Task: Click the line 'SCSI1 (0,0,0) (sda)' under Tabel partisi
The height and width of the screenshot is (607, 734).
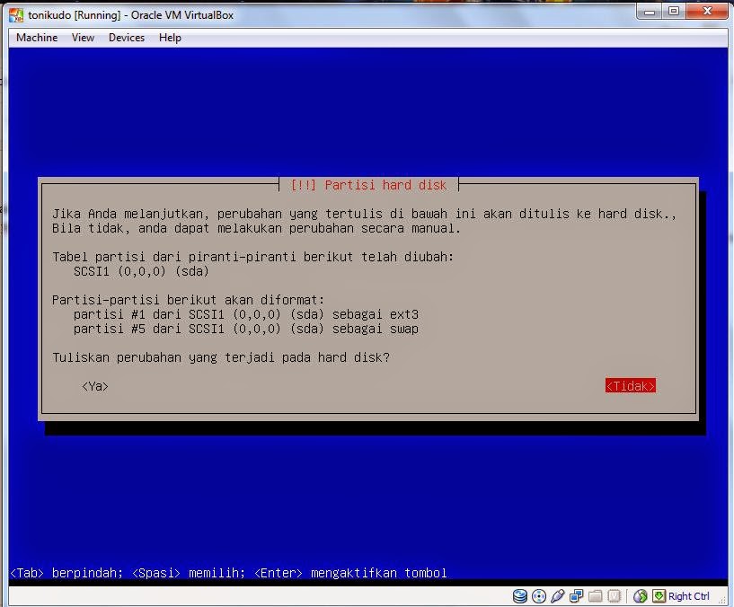Action: pyautogui.click(x=141, y=271)
